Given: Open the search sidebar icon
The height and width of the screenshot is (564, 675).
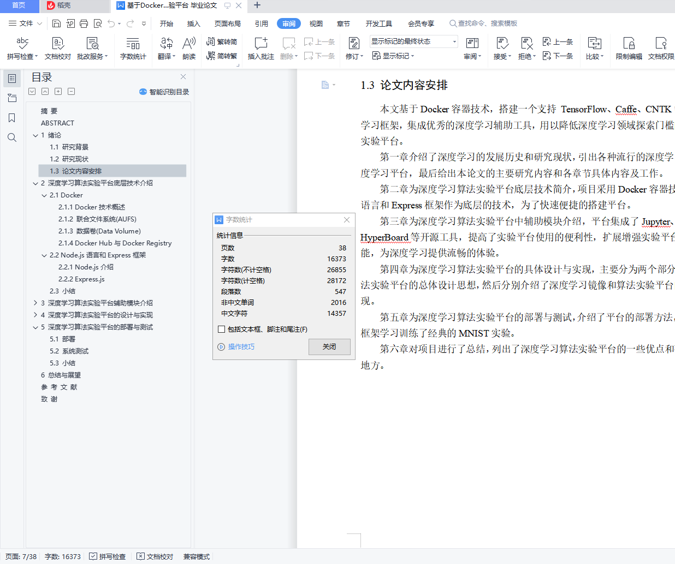Looking at the screenshot, I should click(12, 137).
